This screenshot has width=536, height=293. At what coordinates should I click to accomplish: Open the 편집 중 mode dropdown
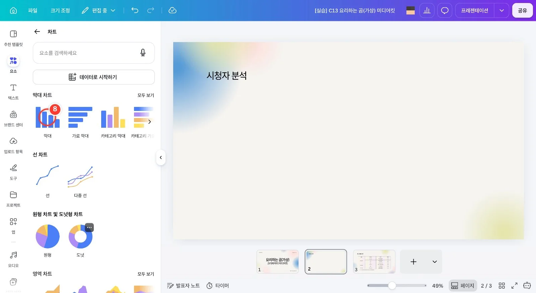point(98,10)
